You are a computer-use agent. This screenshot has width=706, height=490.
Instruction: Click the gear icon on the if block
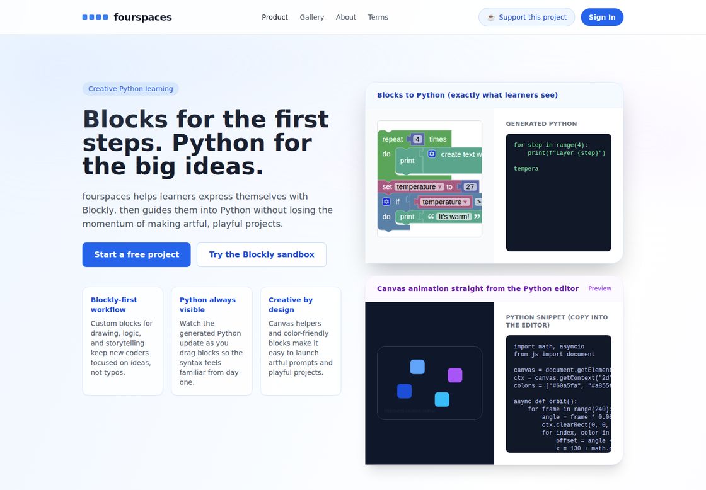(386, 202)
